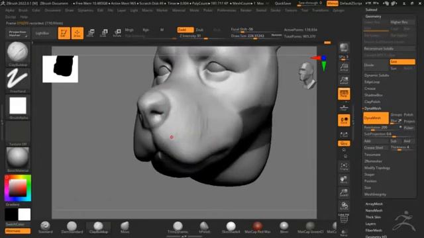Open the FreeHand stroke selector
Image resolution: width=424 pixels, height=238 pixels.
pyautogui.click(x=18, y=80)
